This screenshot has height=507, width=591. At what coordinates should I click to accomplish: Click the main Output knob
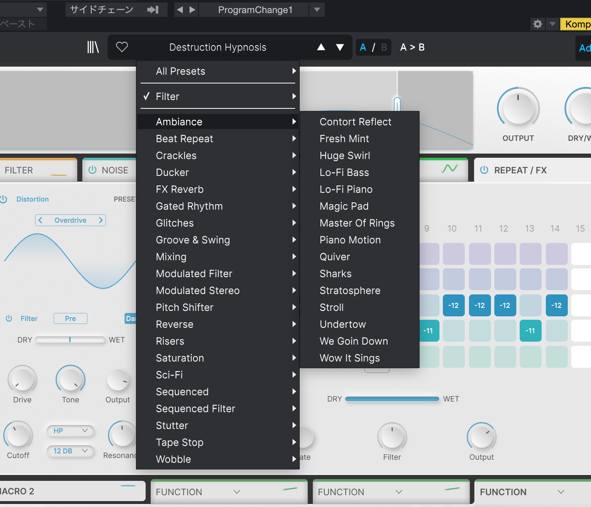518,108
